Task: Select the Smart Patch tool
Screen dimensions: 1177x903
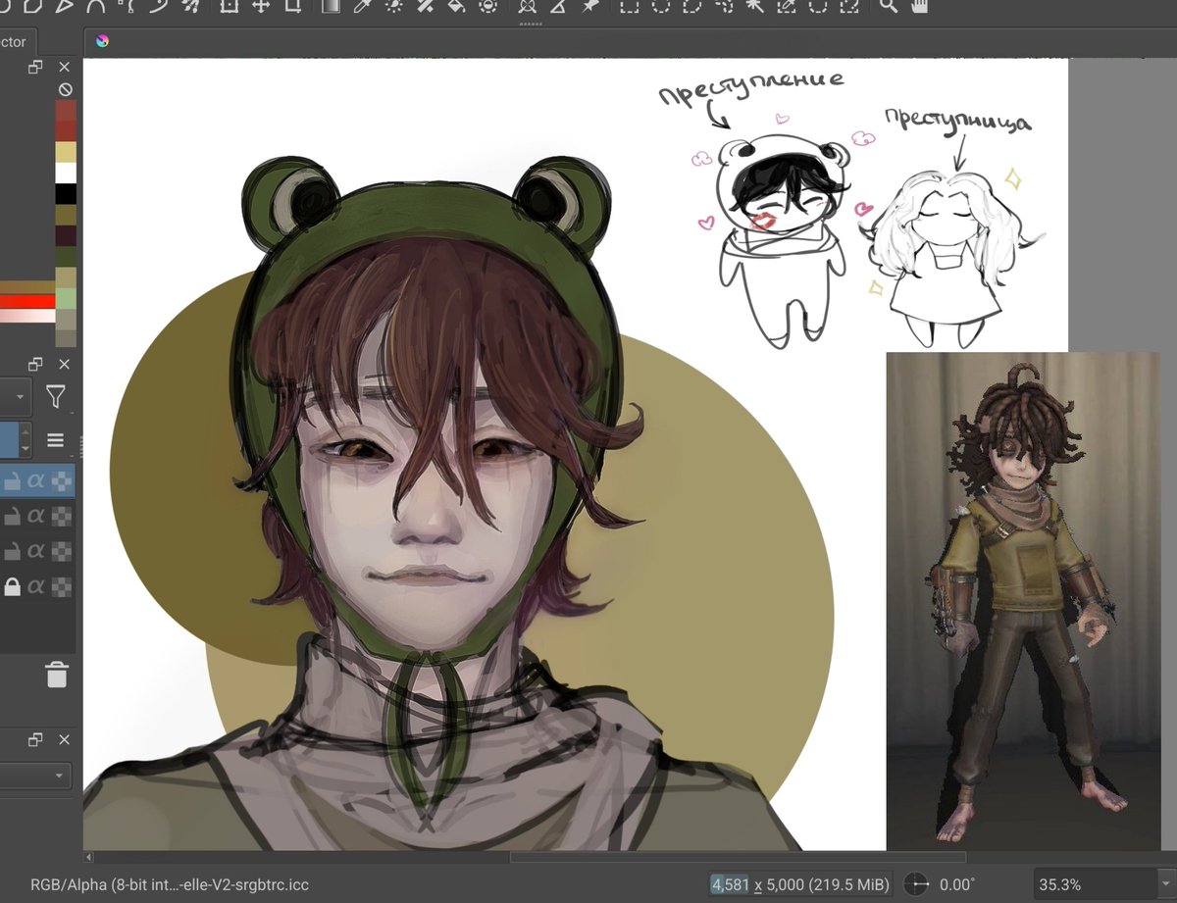Action: tap(425, 6)
